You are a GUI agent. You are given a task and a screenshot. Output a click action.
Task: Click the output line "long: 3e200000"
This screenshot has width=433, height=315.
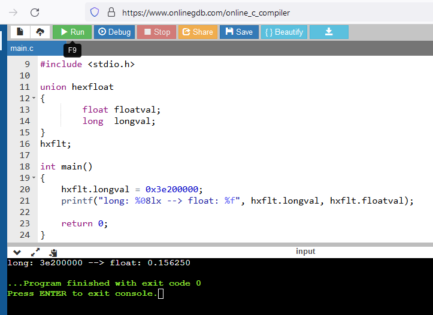(x=45, y=263)
